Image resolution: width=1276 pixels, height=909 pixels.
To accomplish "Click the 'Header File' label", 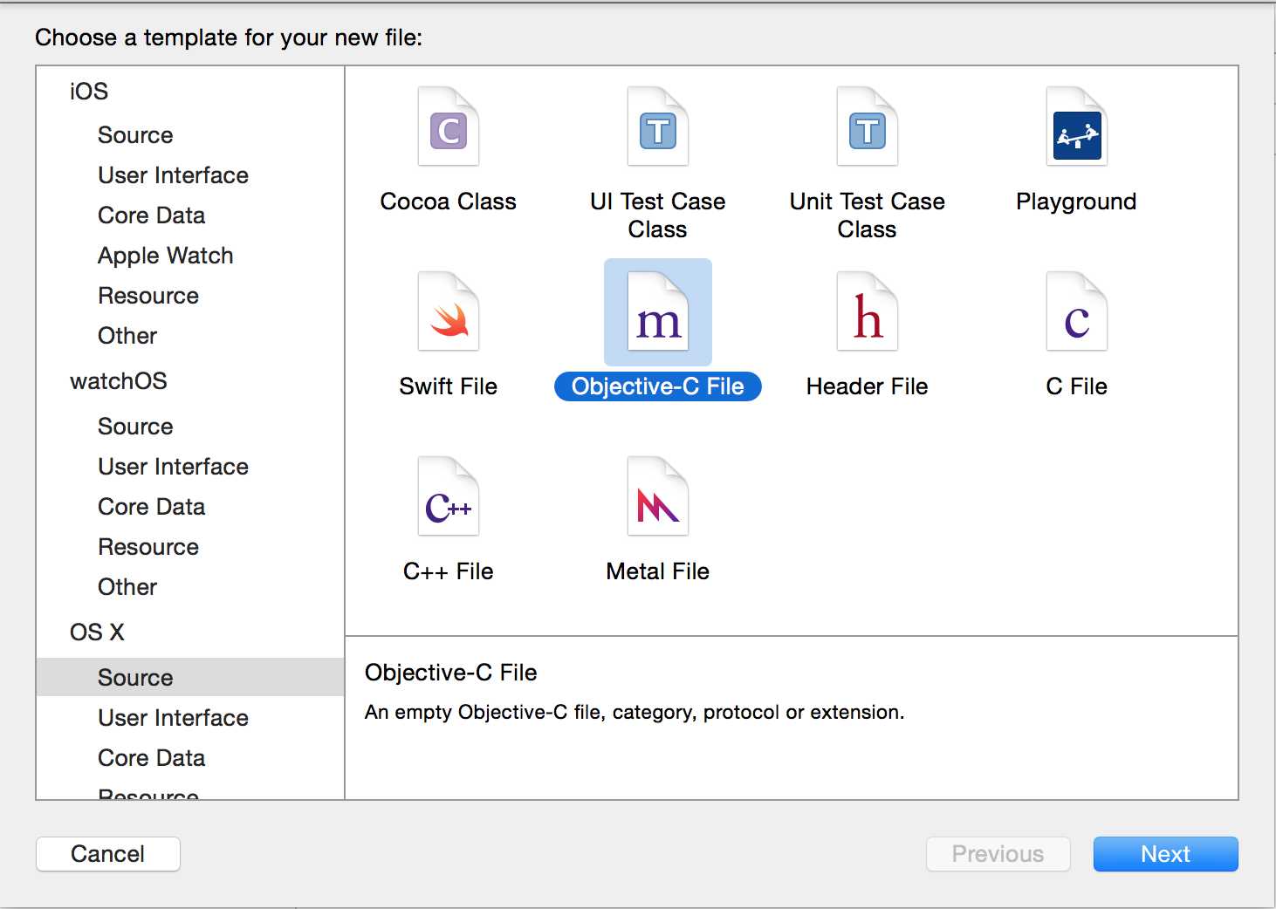I will 868,386.
